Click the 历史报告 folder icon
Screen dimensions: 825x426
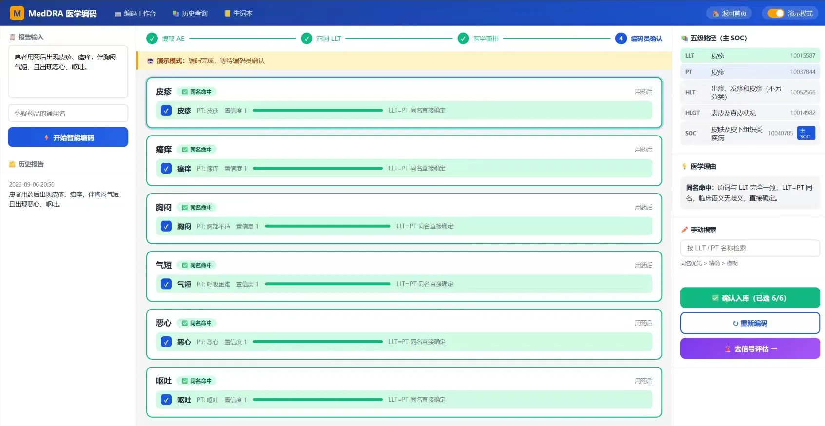(x=12, y=164)
